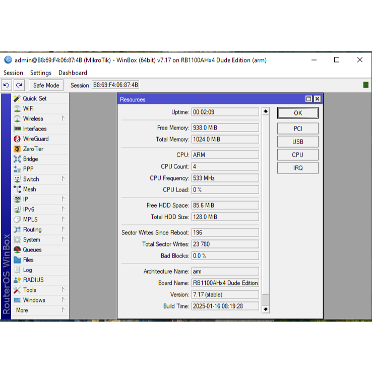Screen dimensions: 372x372
Task: Open the Quick Set wizard icon
Action: tap(17, 99)
